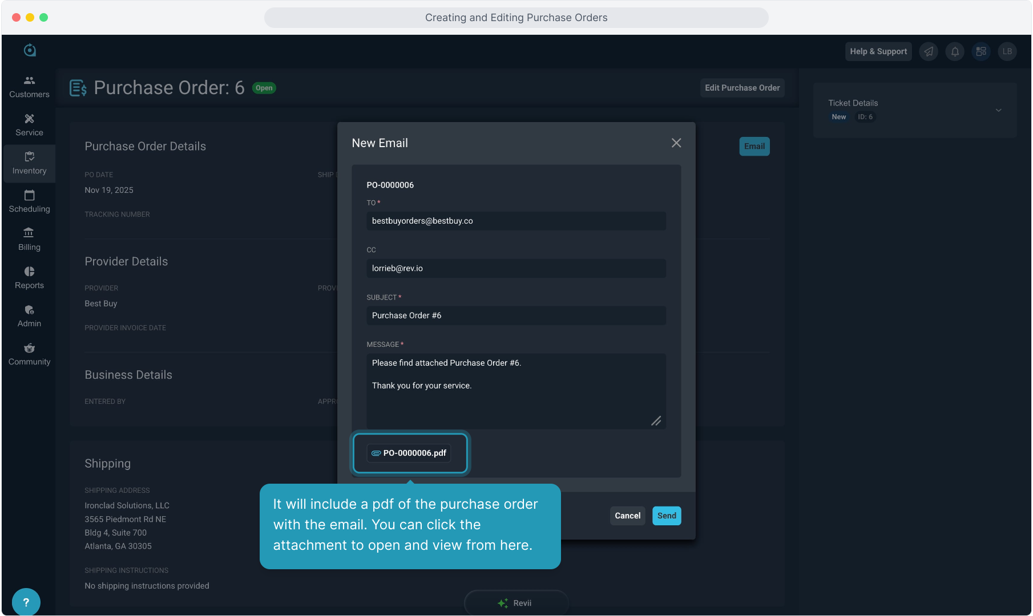Screen dimensions: 1033x616
Task: Click the Tracking Number label
Action: click(117, 214)
